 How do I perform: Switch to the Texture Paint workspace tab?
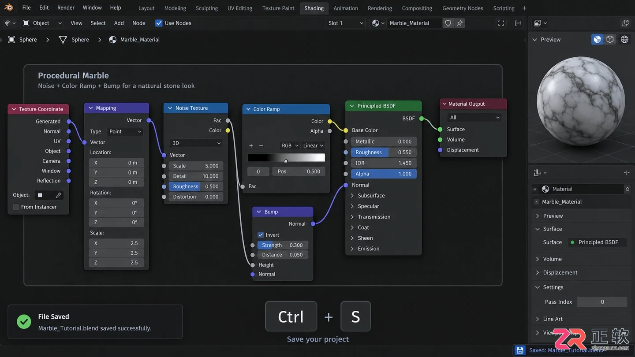click(x=278, y=8)
